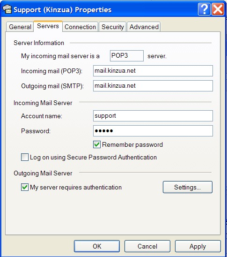Enable Log on using Secure Password Authentication
Viewport: 227px width, 257px height.
[25, 157]
